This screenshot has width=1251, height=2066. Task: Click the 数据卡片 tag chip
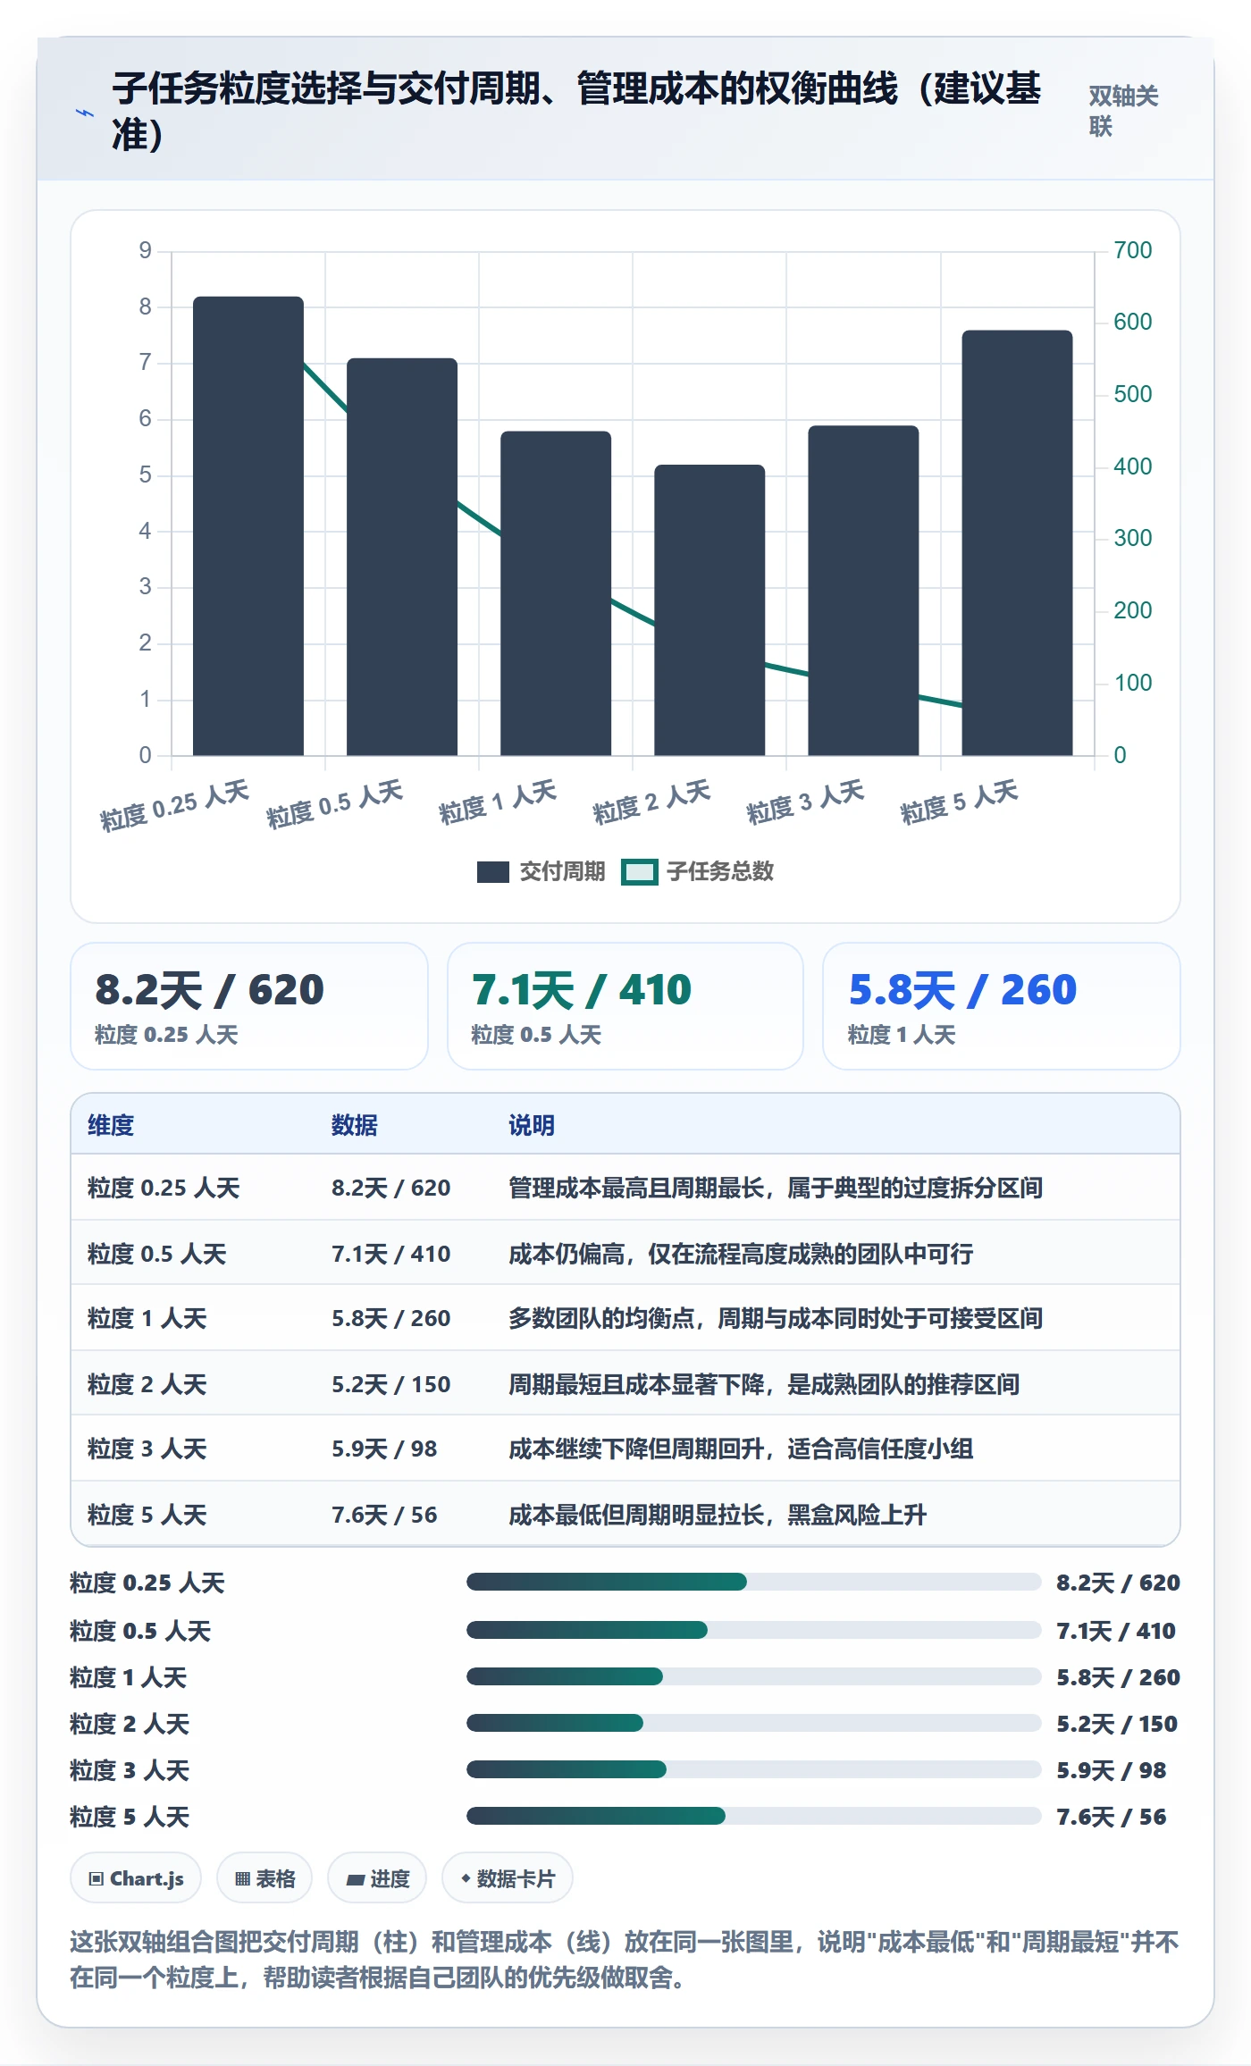(508, 1879)
